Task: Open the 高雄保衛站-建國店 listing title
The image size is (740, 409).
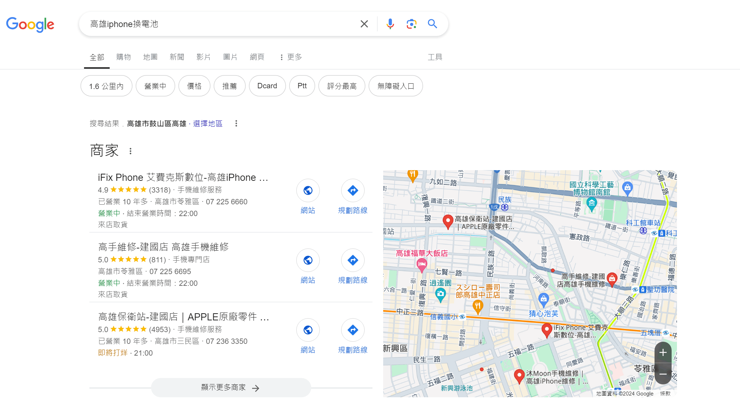Action: coord(184,316)
